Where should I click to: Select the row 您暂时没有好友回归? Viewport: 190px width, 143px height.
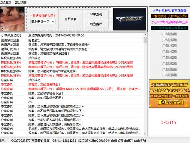72,54
